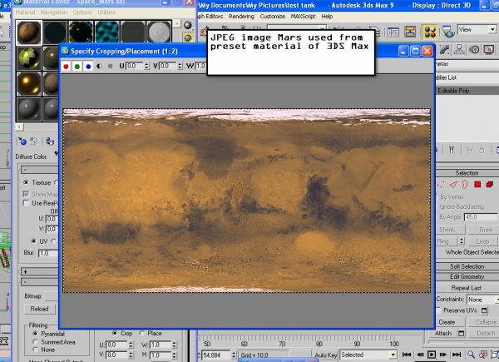The width and height of the screenshot is (499, 362).
Task: Select Pyramidal filtering option
Action: tap(35, 334)
